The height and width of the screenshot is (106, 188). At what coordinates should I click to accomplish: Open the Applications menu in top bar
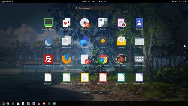tap(7, 1)
